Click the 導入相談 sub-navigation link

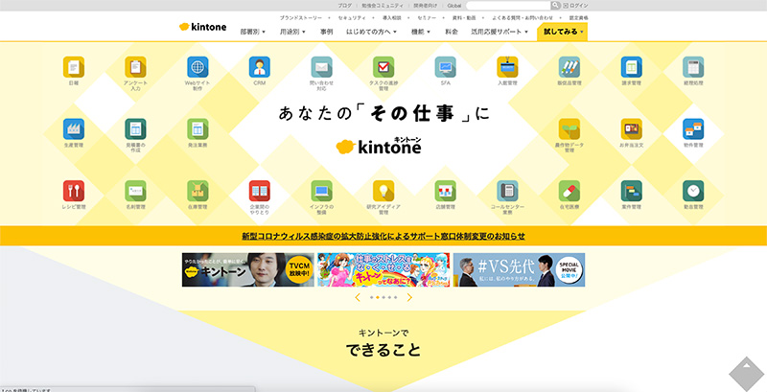point(392,17)
